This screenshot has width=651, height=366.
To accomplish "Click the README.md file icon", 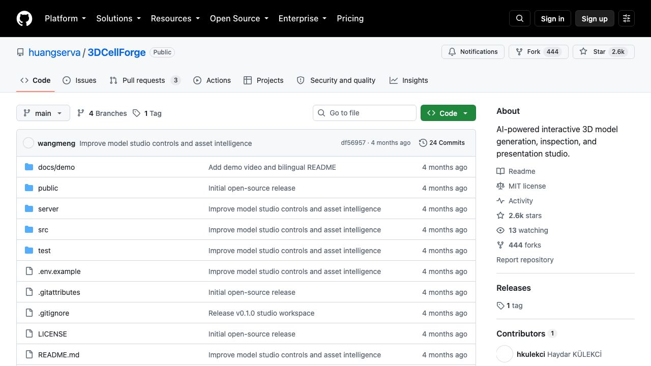I will click(29, 355).
